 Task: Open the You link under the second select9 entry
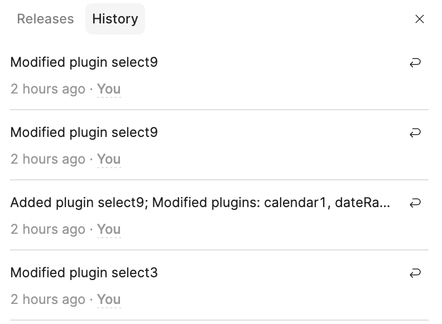pos(109,159)
